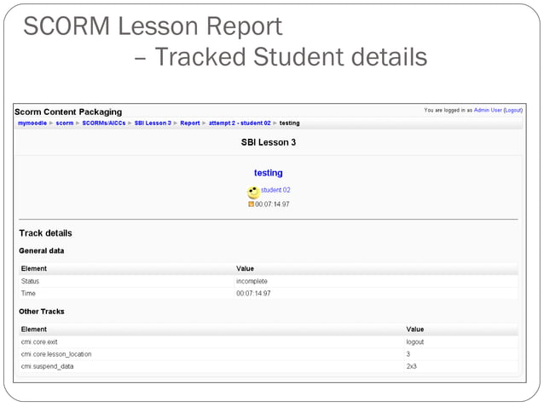
Task: Click the student 02 smiley avatar
Action: coord(253,192)
